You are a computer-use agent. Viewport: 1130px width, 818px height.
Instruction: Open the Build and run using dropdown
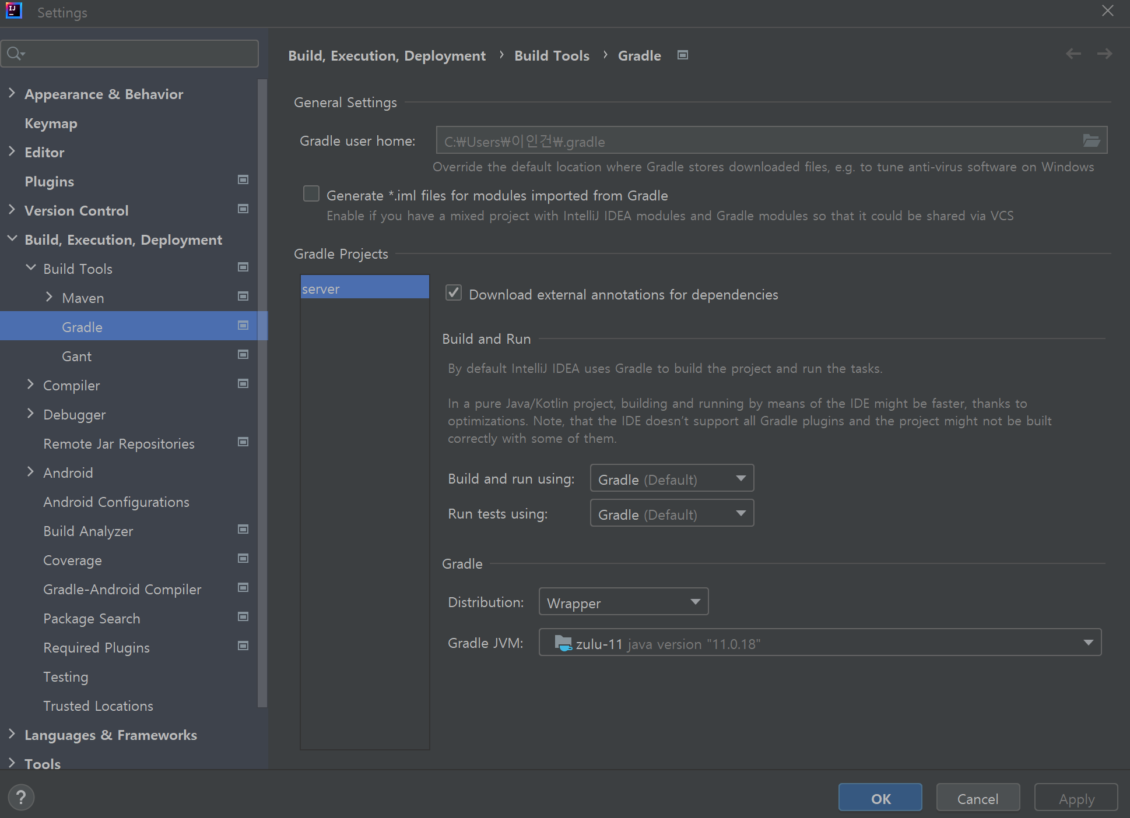tap(672, 478)
